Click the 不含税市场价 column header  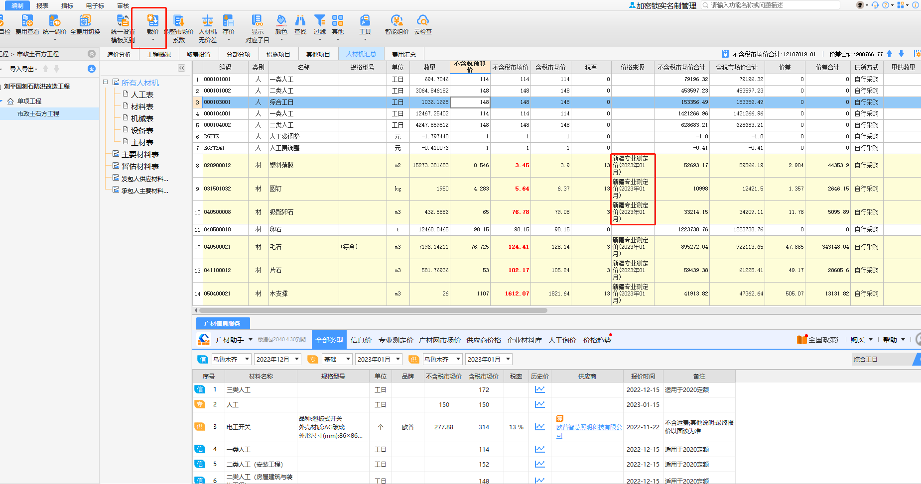click(510, 67)
